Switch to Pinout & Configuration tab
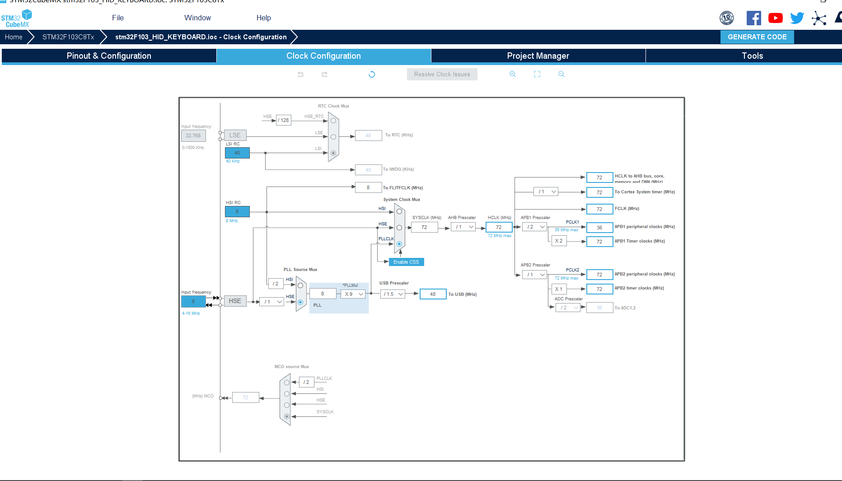The height and width of the screenshot is (481, 842). click(x=109, y=56)
